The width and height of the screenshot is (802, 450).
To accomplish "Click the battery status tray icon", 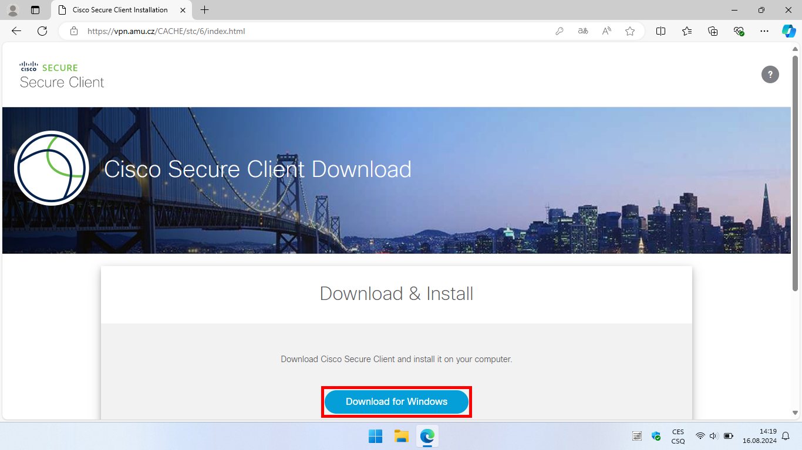I will click(x=729, y=436).
